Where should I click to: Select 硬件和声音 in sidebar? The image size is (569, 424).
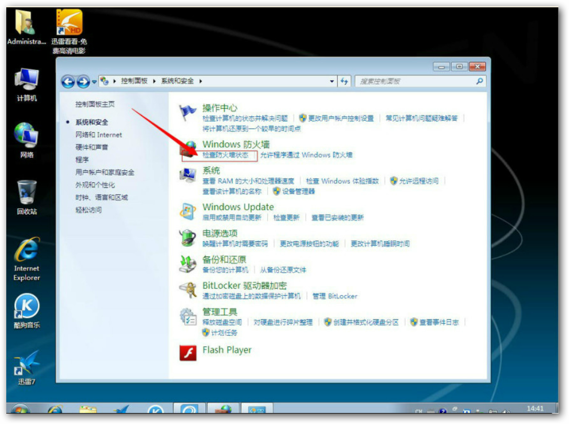(92, 147)
